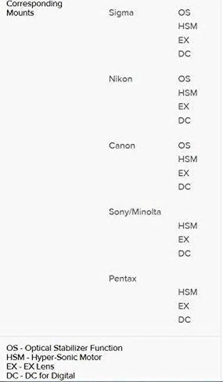Click the Optical Stabilizer Function legend line
223x382 pixels.
coord(64,348)
